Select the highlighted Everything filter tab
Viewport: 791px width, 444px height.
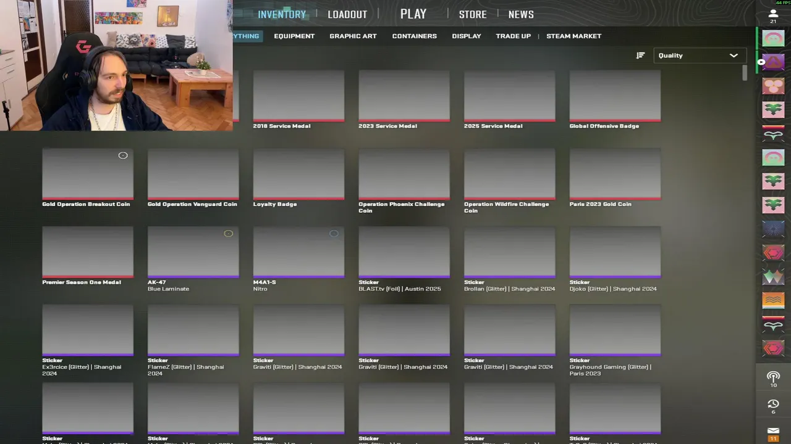coord(247,36)
